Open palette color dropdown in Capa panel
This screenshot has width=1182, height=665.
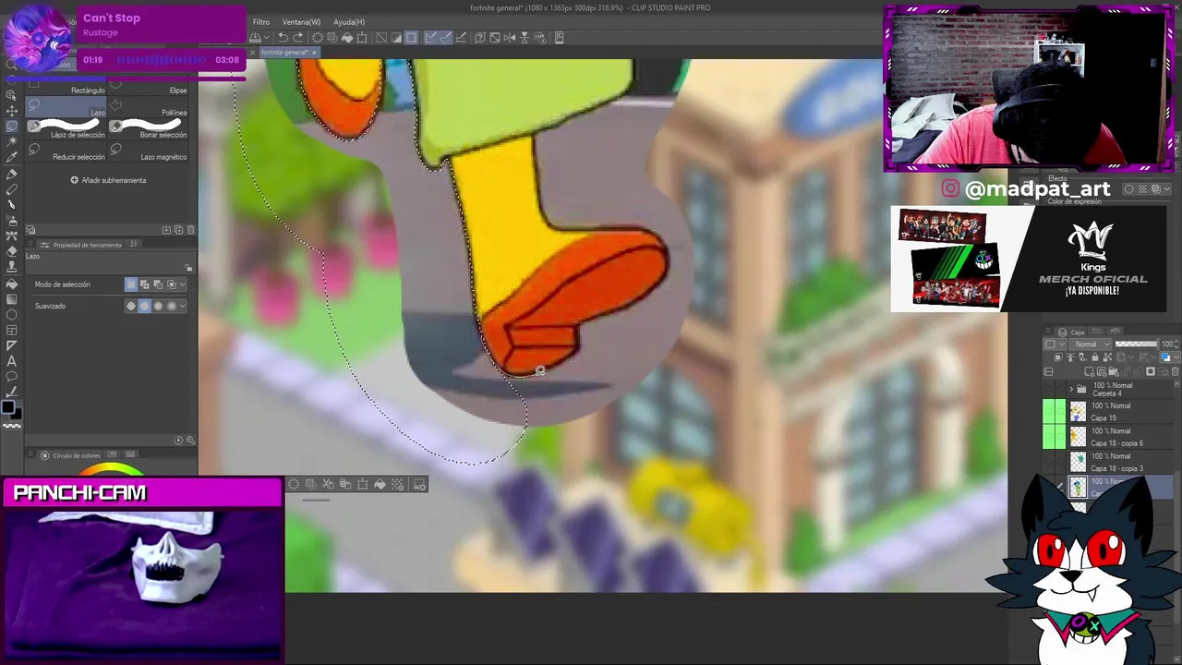click(1055, 345)
